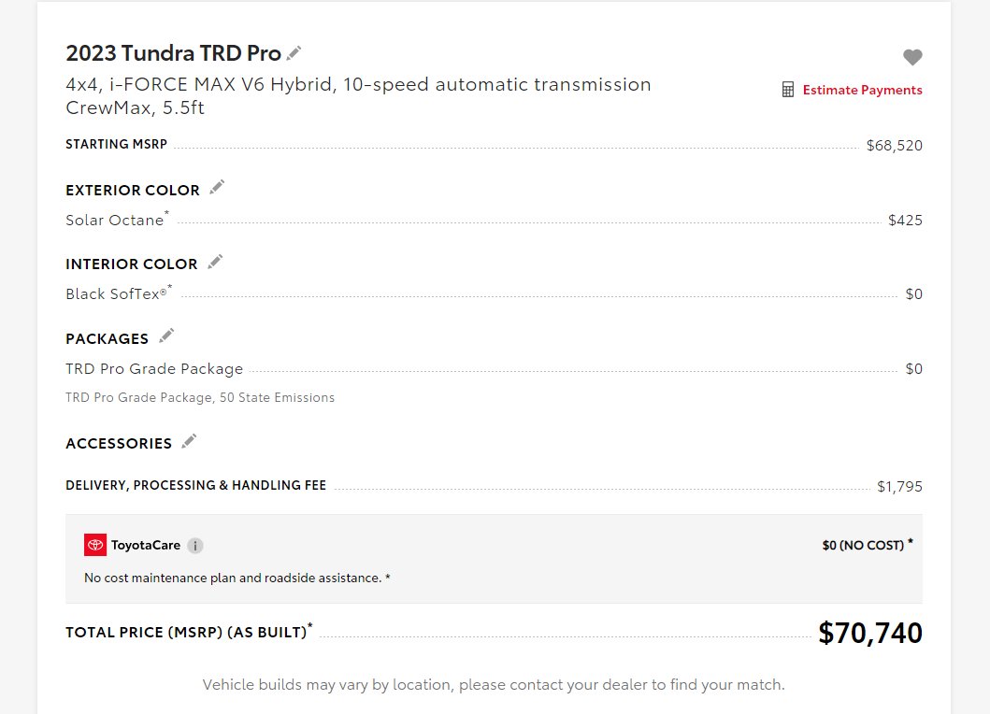The height and width of the screenshot is (714, 990).
Task: Open packages editor pencil icon
Action: pyautogui.click(x=166, y=336)
